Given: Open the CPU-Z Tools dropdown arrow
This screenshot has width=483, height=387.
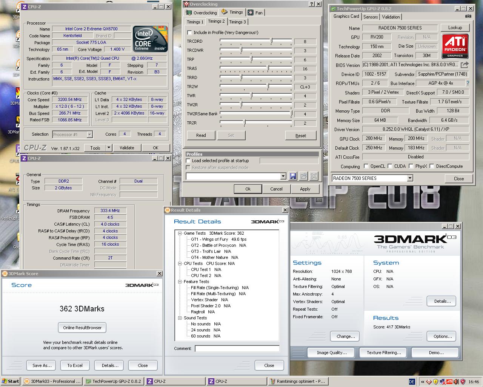Looking at the screenshot, I should point(109,148).
